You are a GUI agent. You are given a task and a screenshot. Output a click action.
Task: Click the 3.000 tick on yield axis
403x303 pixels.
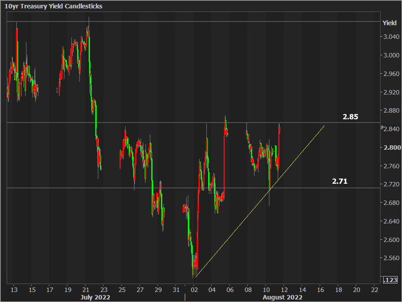click(391, 55)
